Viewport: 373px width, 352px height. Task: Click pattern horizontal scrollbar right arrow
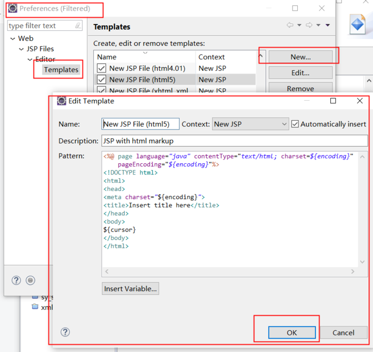click(x=353, y=271)
